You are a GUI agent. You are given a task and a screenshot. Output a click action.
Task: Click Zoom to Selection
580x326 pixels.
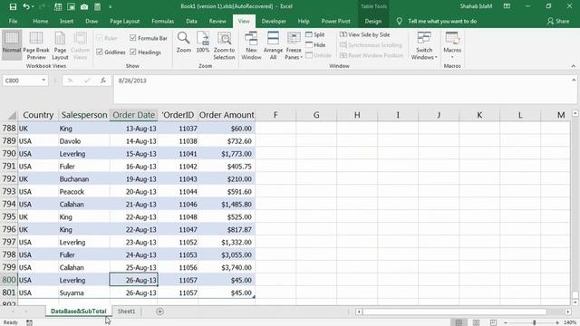click(x=224, y=45)
